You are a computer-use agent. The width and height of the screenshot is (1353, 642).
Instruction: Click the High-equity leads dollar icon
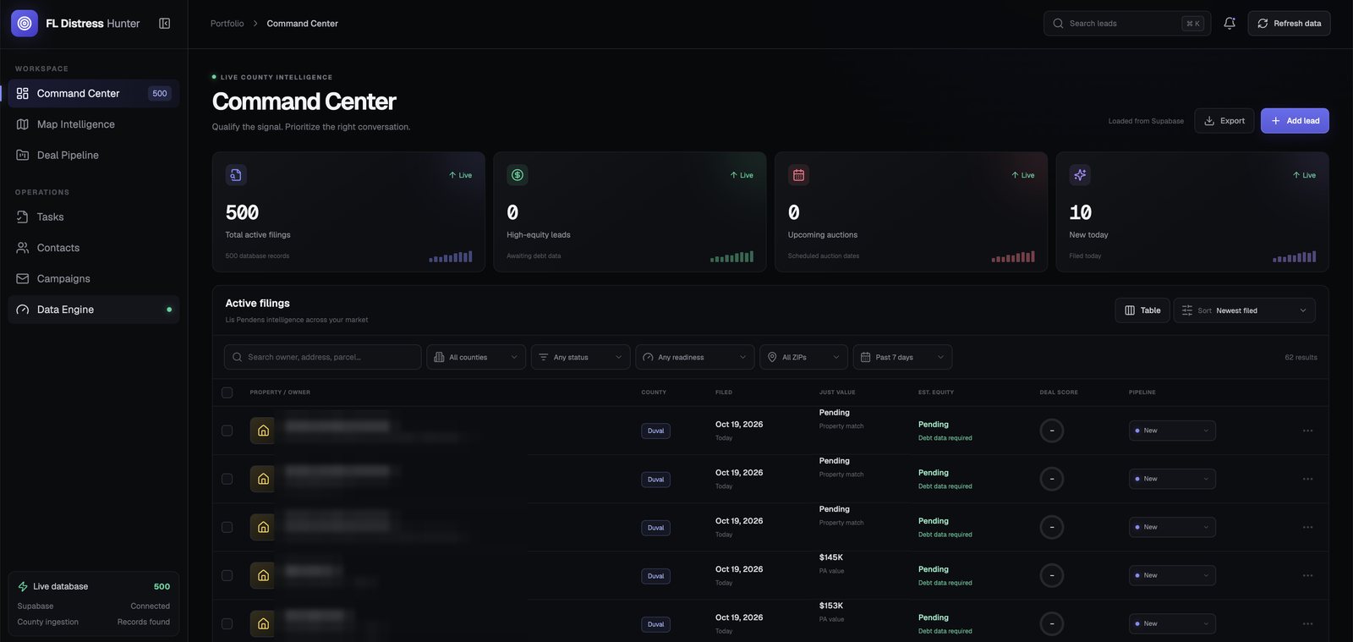(518, 175)
